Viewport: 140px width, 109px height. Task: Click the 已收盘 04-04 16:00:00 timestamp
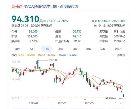32,26
